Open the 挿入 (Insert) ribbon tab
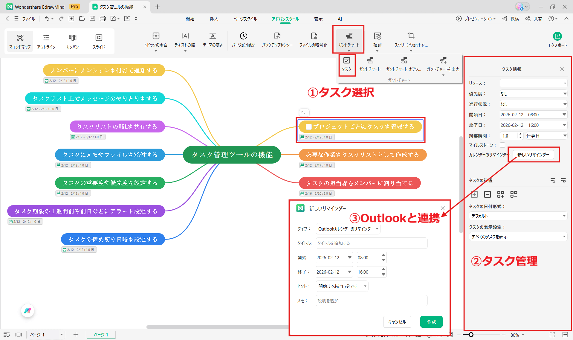The image size is (573, 340). point(214,19)
